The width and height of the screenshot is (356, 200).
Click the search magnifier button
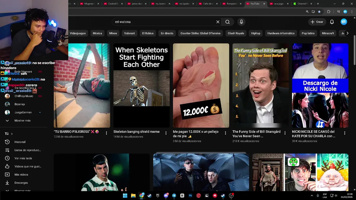pos(228,22)
